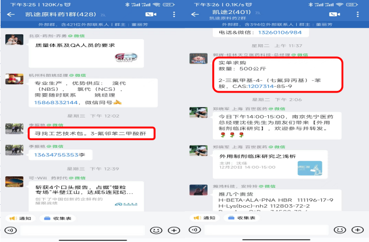Open 收集表 shortcut in right chat
Screen dimensions: 369x242
click(242, 218)
